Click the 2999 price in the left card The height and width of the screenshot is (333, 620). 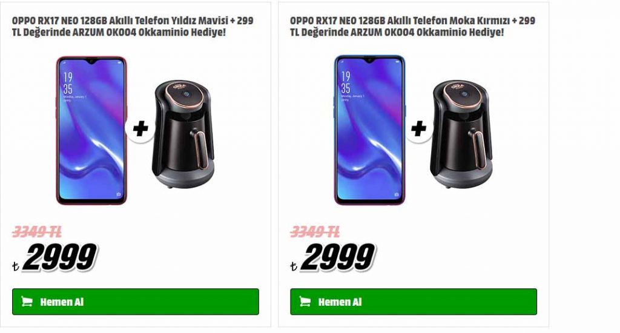60,257
